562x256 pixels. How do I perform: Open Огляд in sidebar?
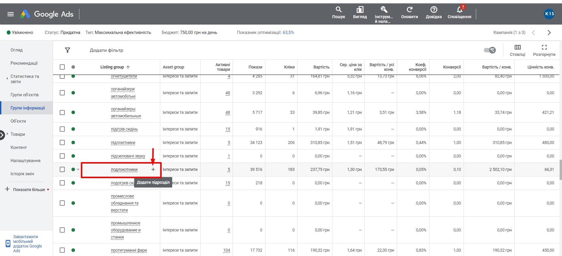16,50
